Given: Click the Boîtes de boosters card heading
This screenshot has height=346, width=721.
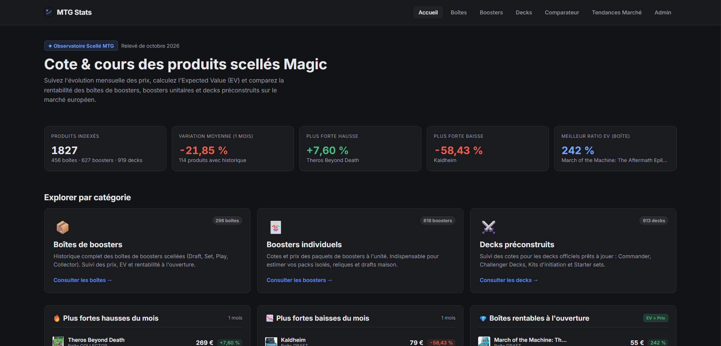Looking at the screenshot, I should coord(88,245).
